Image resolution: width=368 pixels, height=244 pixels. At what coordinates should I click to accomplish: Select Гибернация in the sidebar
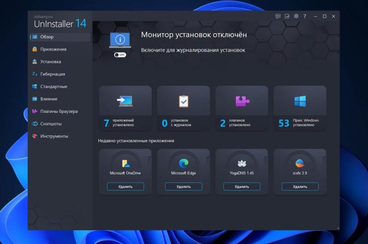tap(60, 74)
